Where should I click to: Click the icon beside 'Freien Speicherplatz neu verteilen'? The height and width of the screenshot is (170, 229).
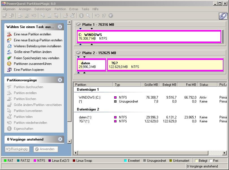[9, 58]
